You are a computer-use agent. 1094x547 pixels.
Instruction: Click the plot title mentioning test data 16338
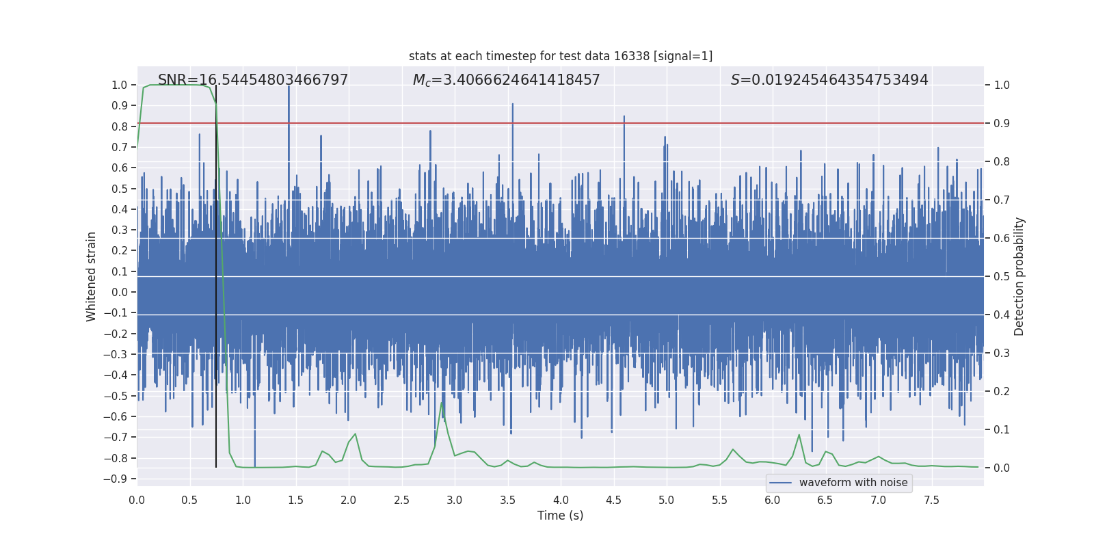click(560, 56)
